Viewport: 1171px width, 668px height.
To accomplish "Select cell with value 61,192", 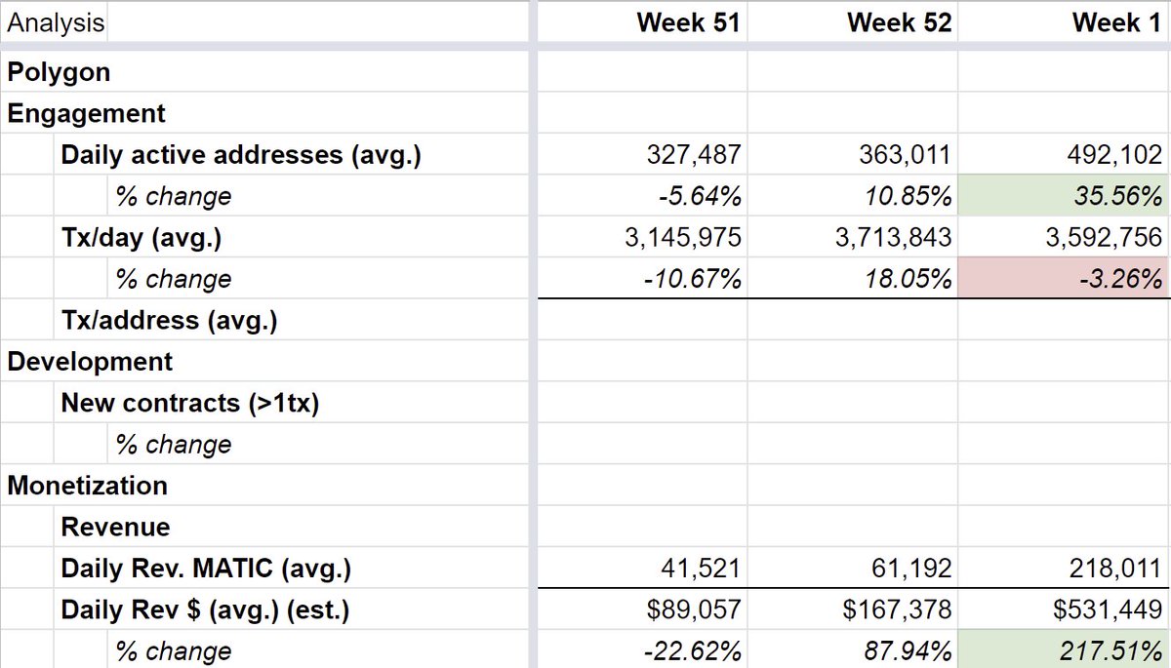I will click(x=853, y=569).
